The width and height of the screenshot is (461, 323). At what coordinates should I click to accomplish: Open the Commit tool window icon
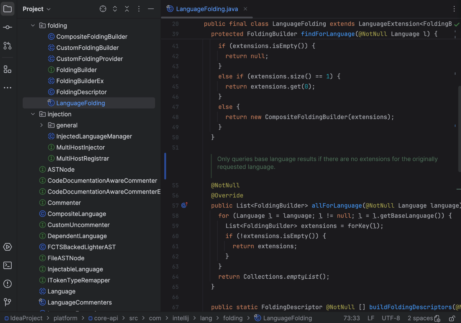coord(7,27)
